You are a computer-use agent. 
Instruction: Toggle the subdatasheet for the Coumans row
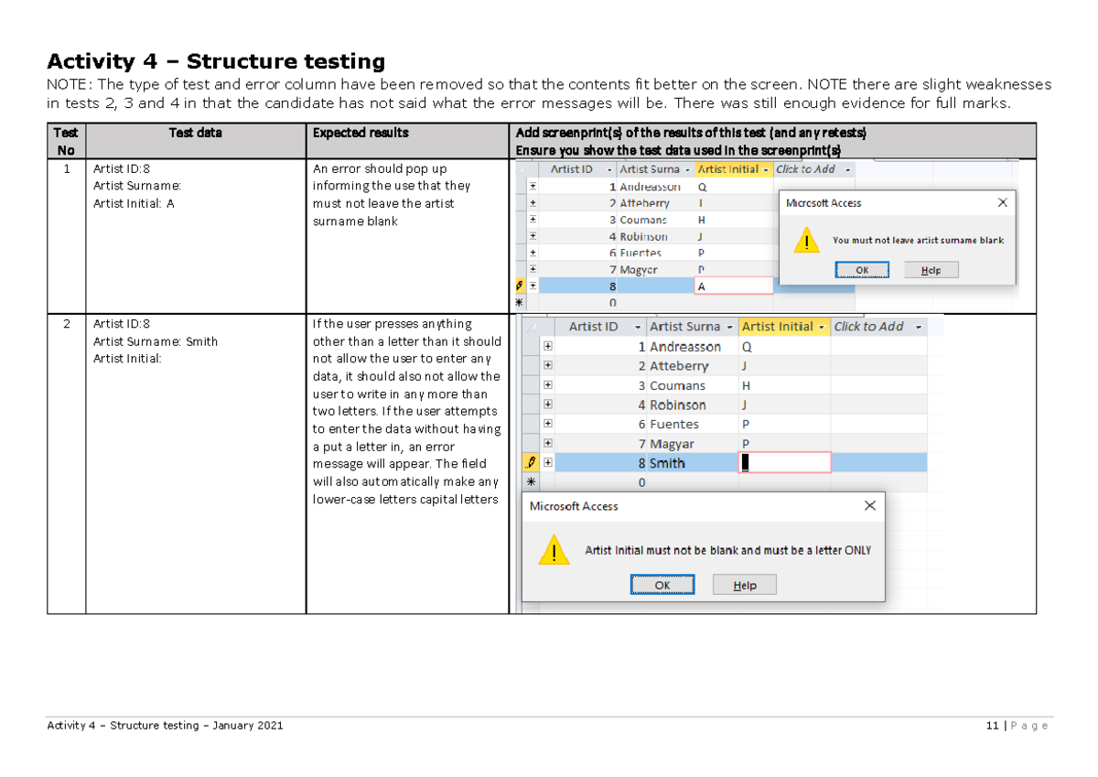tap(547, 385)
